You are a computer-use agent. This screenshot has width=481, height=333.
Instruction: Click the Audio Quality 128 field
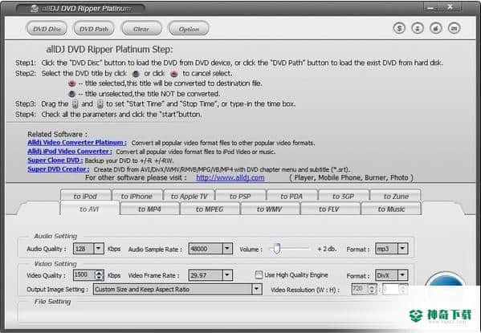pyautogui.click(x=84, y=249)
